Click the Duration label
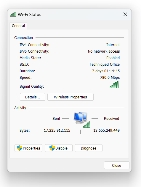Viewport: 141px width, 187px height. pyautogui.click(x=27, y=71)
